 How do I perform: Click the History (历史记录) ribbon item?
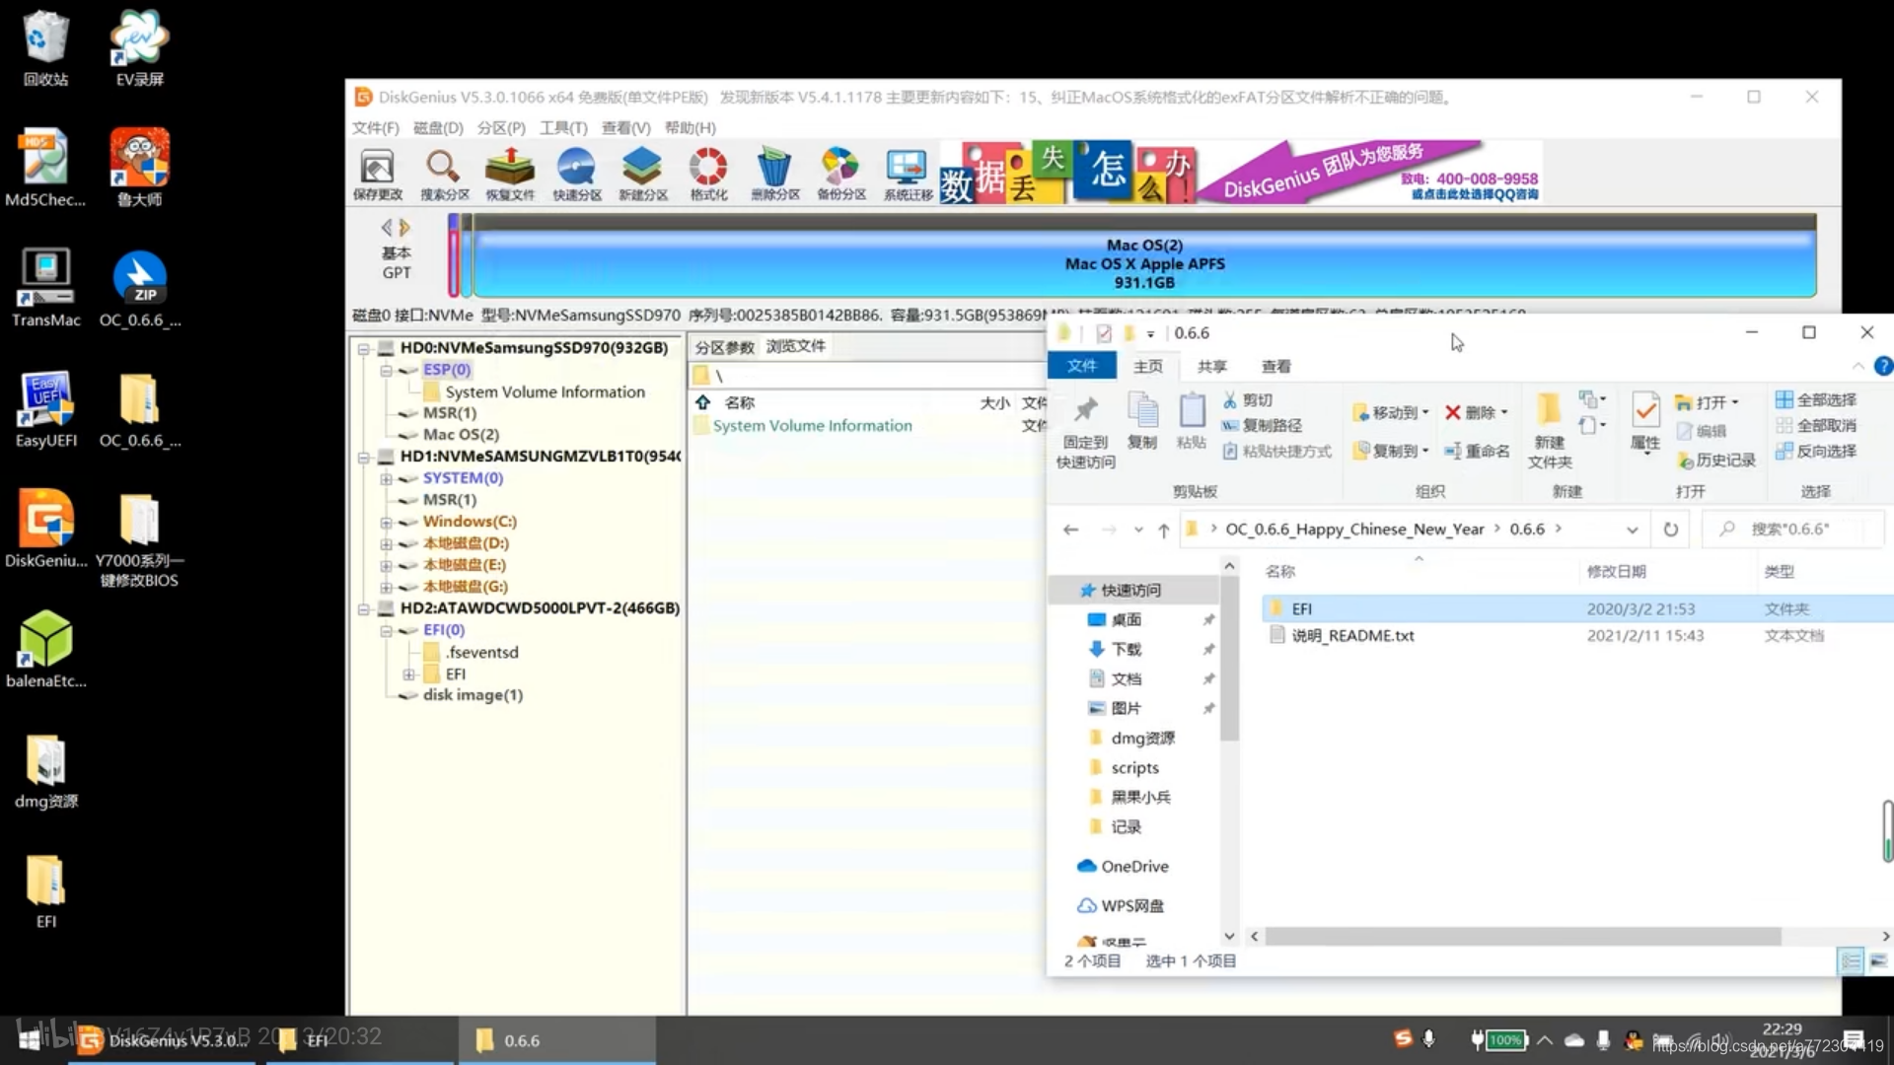coord(1716,460)
